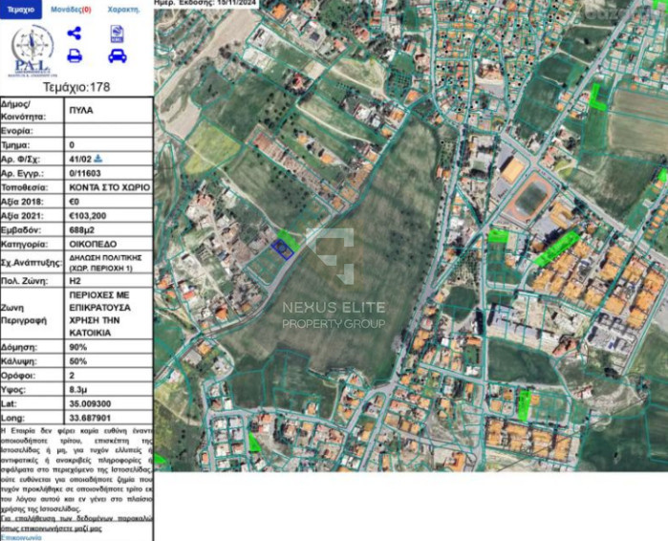The width and height of the screenshot is (668, 541).
Task: Select the ΠΥΛΑ community value cell
Action: [x=108, y=110]
